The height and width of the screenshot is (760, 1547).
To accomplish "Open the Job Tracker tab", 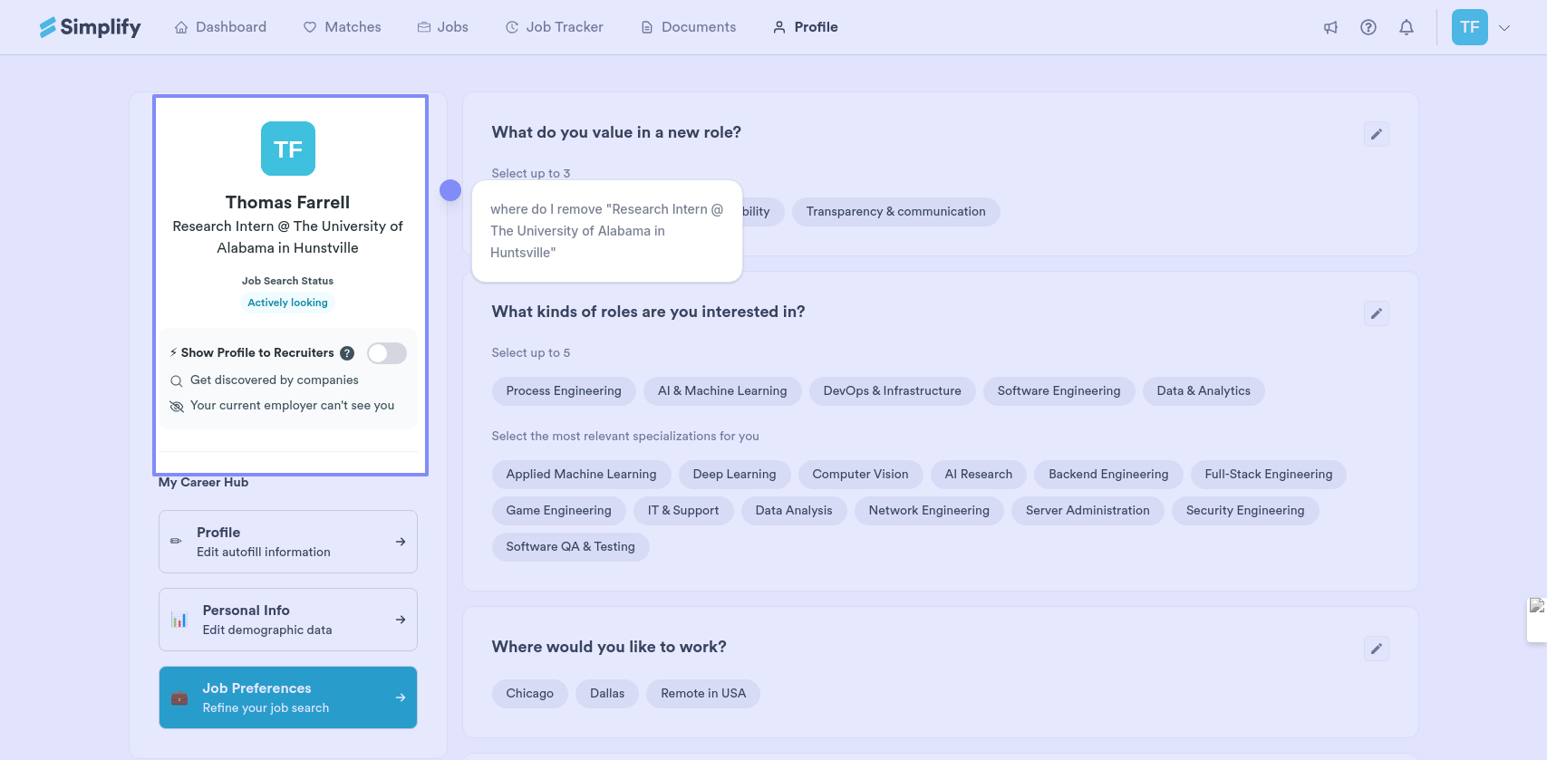I will coord(554,27).
